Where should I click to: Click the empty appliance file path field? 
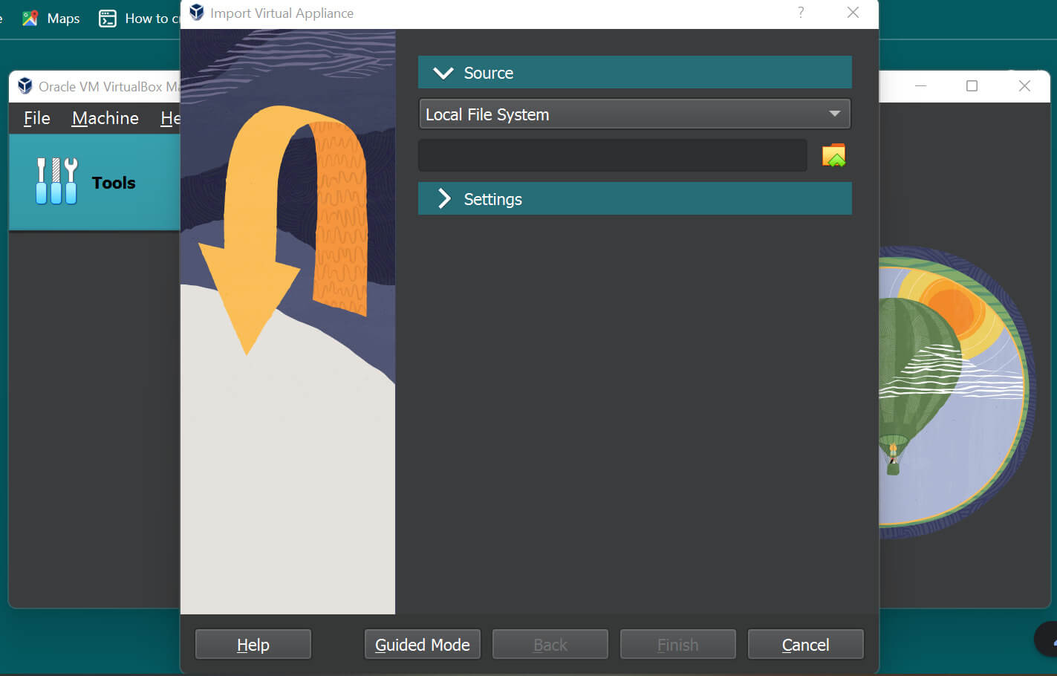click(613, 155)
